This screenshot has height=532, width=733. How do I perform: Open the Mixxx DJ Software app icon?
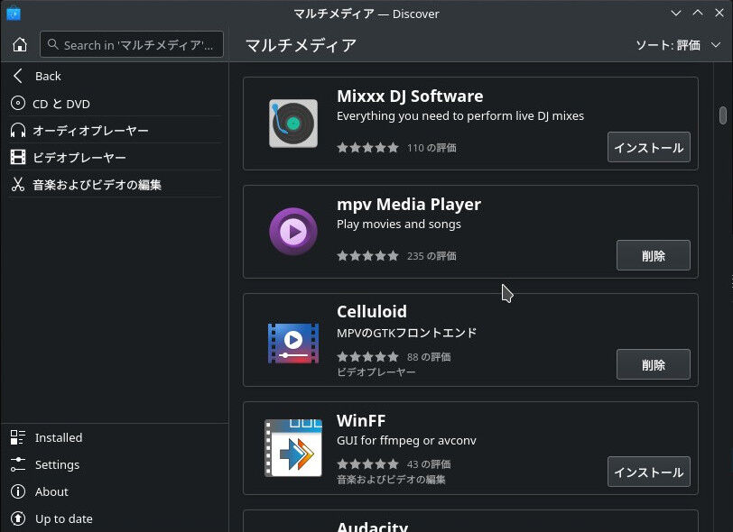pos(292,124)
